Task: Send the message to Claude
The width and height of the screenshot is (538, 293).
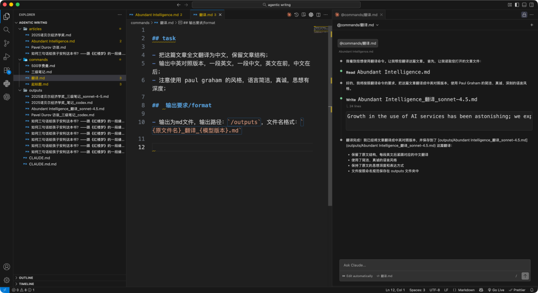Action: (x=525, y=276)
